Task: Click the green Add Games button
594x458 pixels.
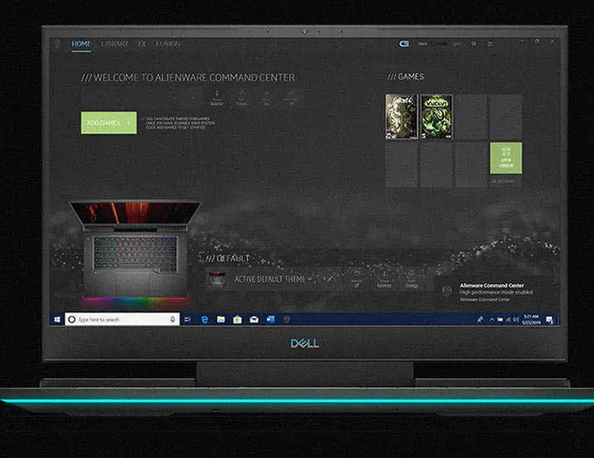Action: click(109, 123)
